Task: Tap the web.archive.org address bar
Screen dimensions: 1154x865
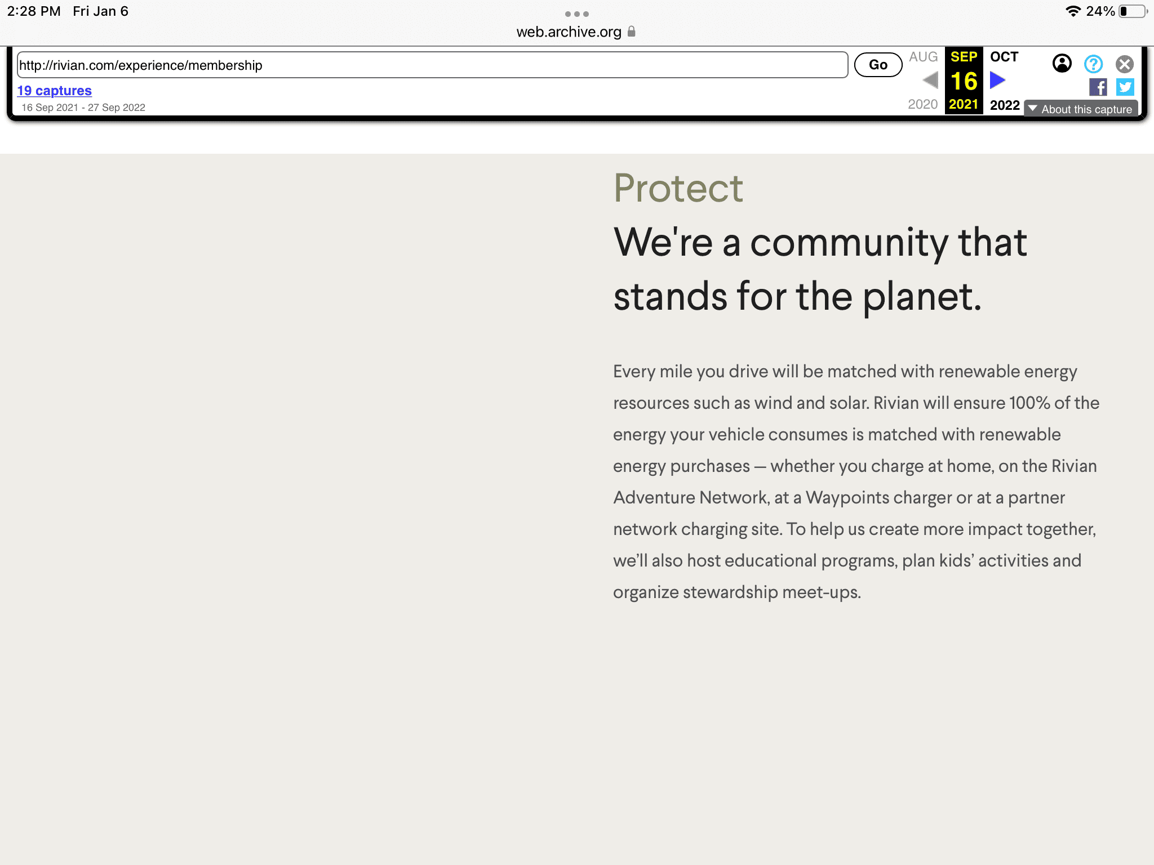Action: [x=576, y=32]
